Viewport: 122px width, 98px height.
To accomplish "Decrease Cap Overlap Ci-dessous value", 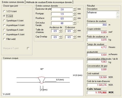I will tap(74, 38).
